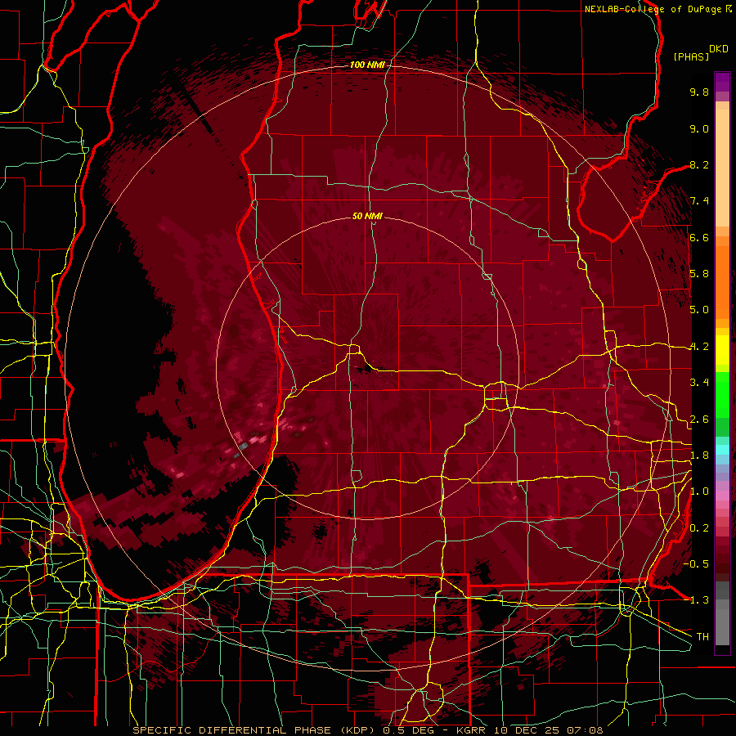The image size is (736, 736).
Task: Click the 50 NMI range ring label
Action: click(367, 216)
